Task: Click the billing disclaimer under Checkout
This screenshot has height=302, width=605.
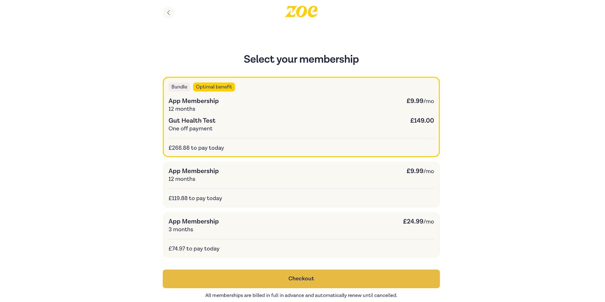Action: [301, 295]
